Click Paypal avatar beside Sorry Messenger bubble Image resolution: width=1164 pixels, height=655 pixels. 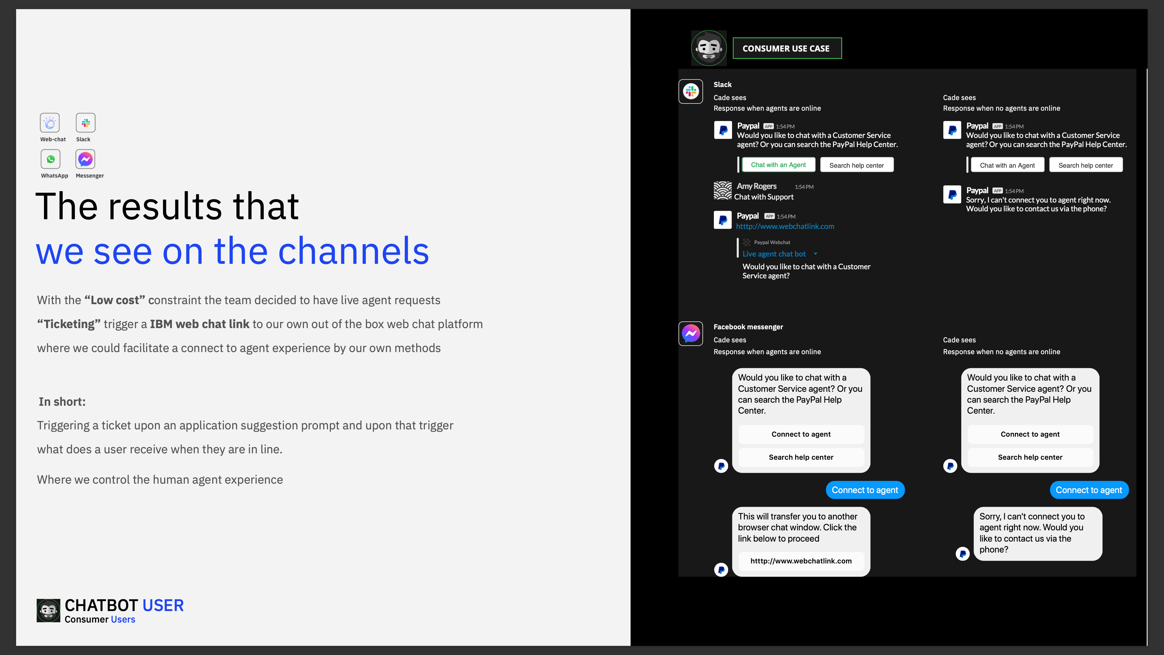[x=963, y=553]
